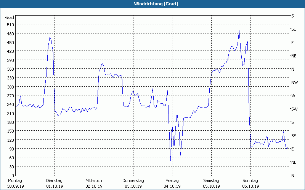Click the date 05.10.19
Viewport: 305px width, 190px height.
(x=212, y=186)
